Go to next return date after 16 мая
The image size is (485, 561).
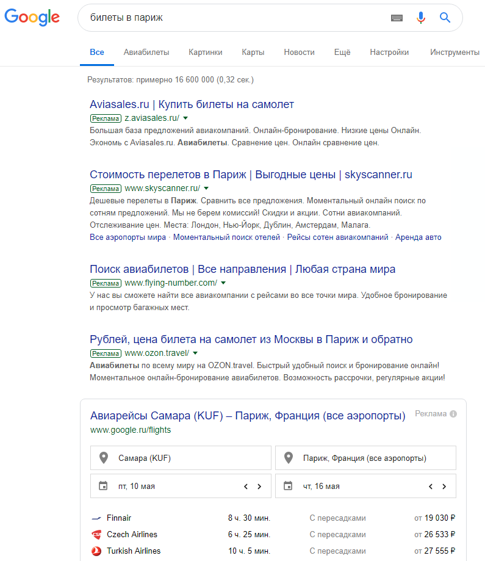[x=444, y=487]
